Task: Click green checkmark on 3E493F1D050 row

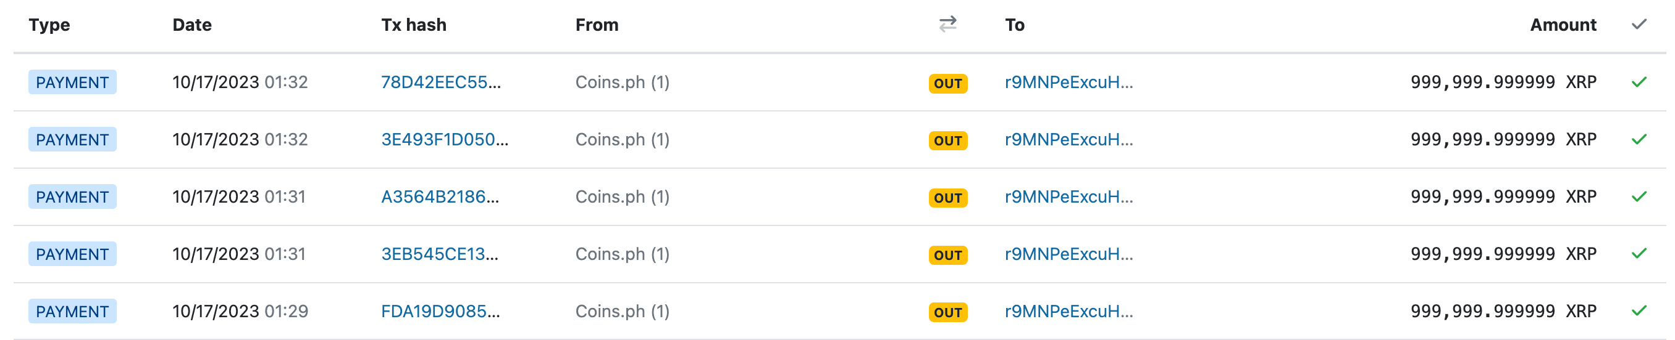Action: [x=1639, y=139]
